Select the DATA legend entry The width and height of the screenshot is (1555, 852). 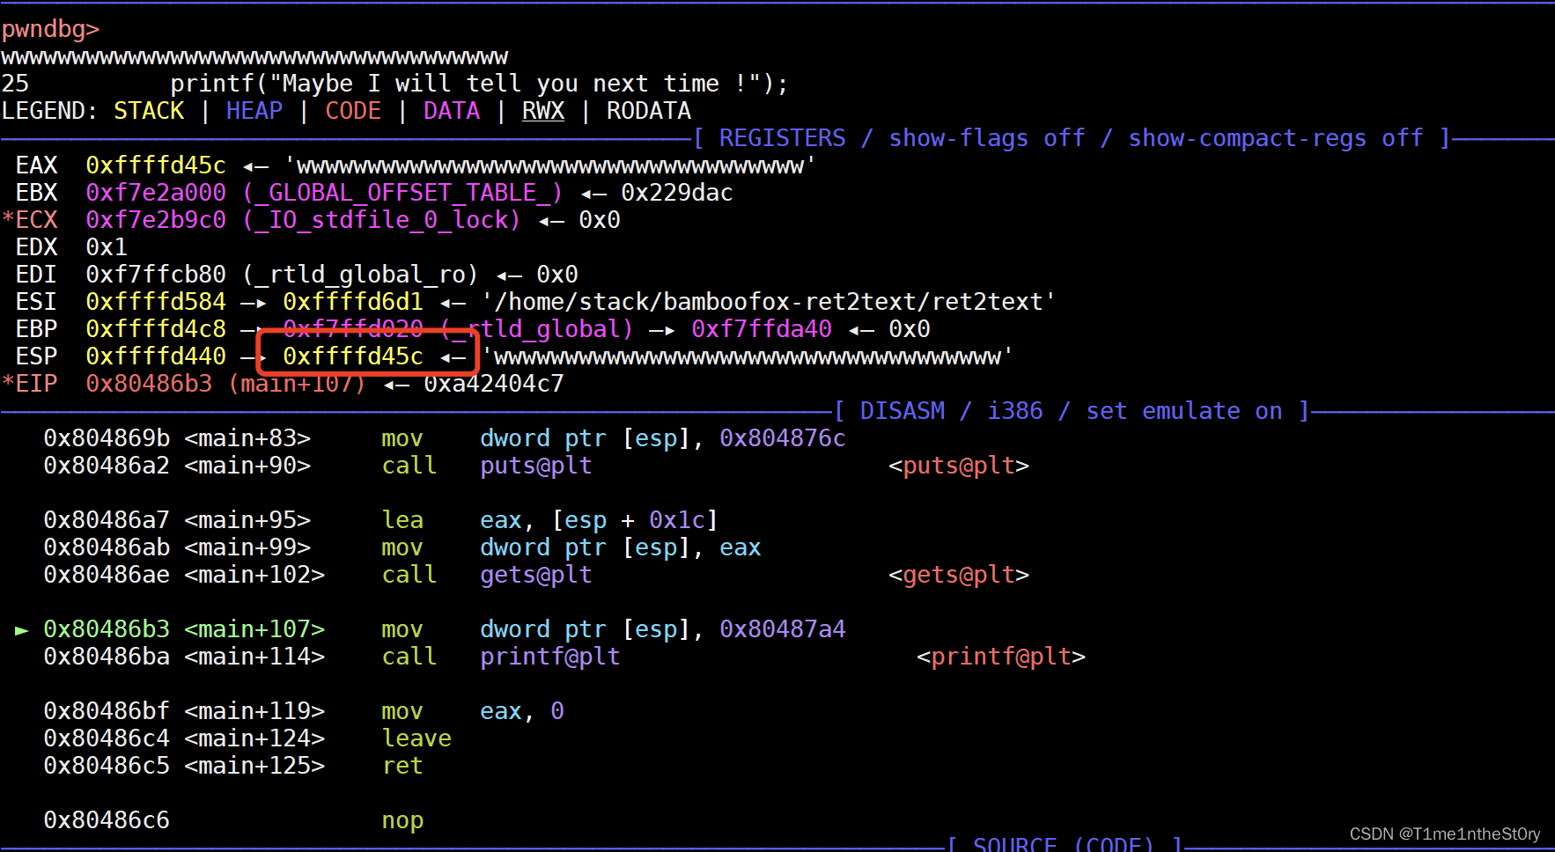[x=451, y=111]
